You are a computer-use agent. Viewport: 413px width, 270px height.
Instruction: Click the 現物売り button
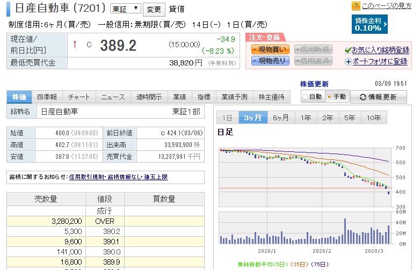270,61
